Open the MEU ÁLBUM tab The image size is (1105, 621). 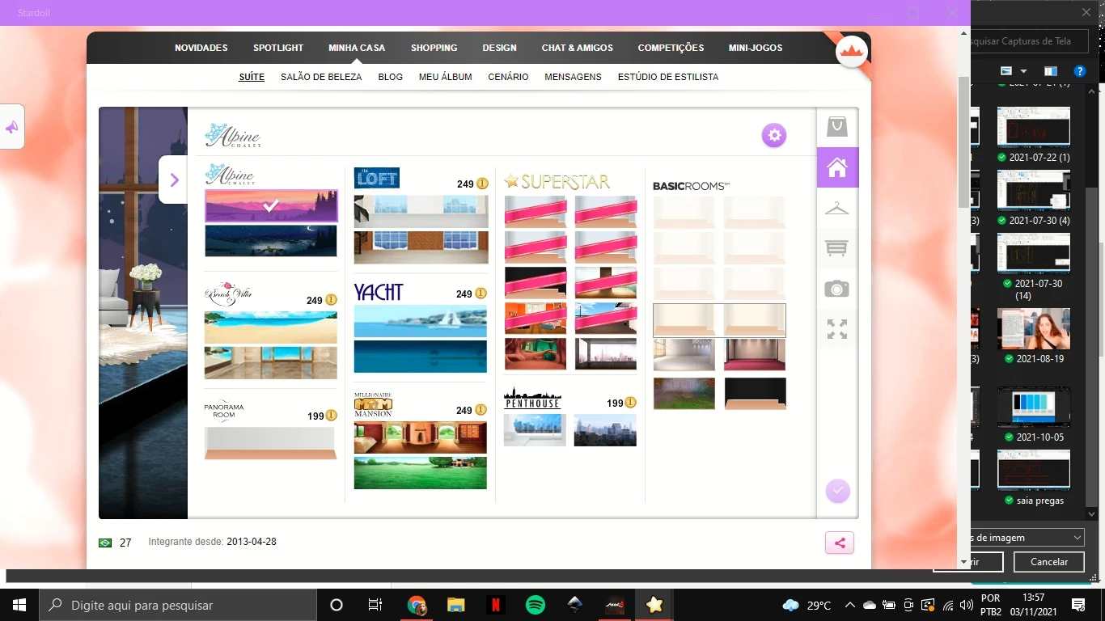click(x=445, y=77)
